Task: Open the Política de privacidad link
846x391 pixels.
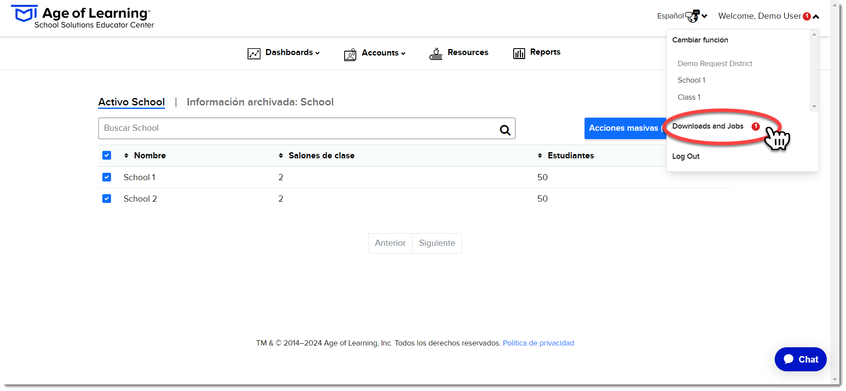Action: pyautogui.click(x=538, y=343)
